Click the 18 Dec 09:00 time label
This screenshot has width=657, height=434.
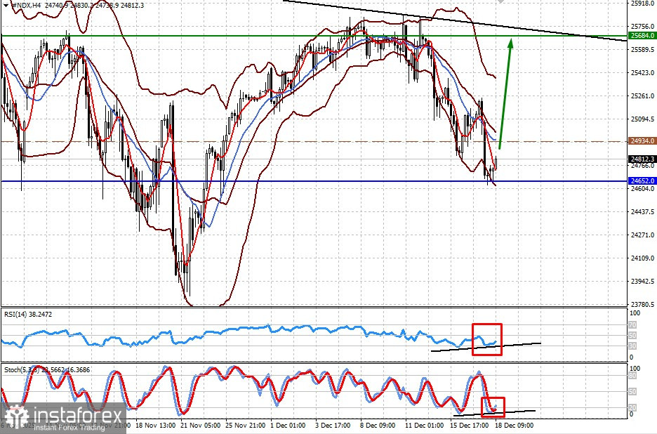click(x=514, y=425)
